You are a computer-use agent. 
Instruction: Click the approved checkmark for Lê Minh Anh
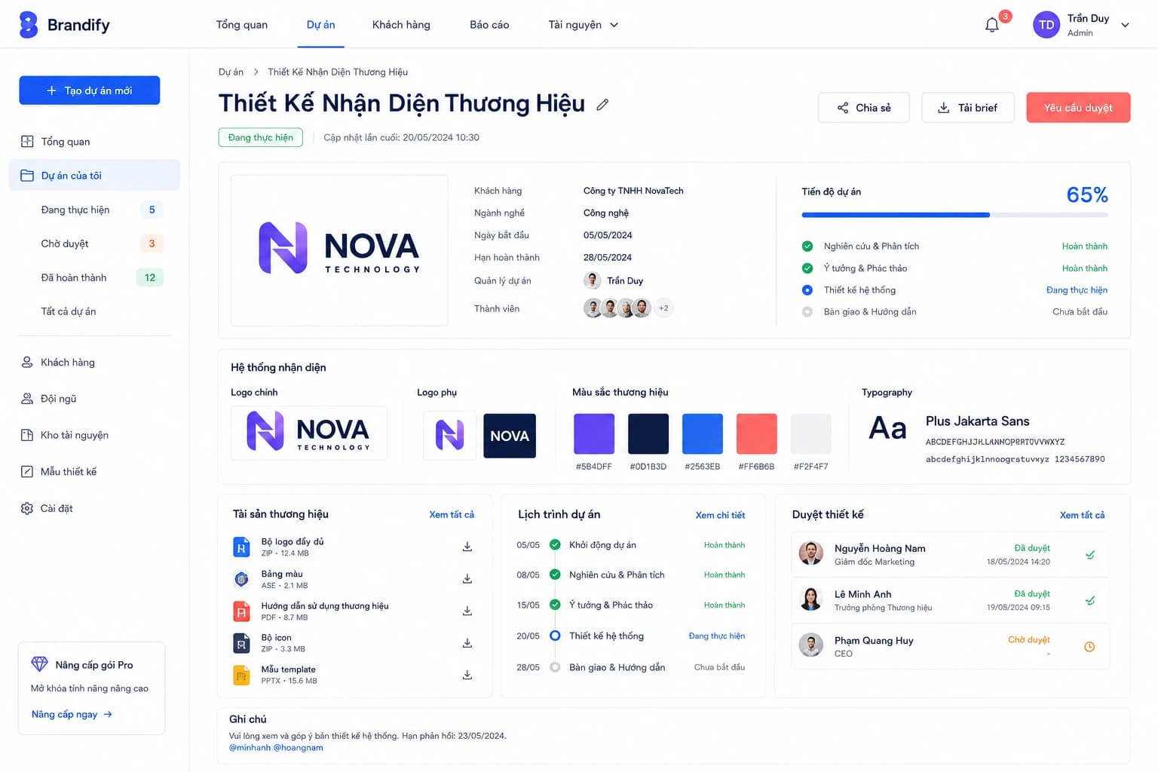tap(1090, 601)
